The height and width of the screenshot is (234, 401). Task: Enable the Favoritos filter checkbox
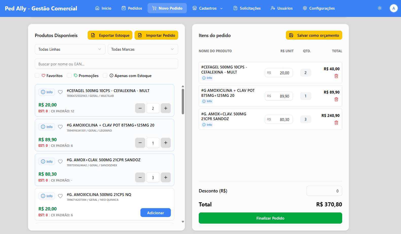(37, 76)
